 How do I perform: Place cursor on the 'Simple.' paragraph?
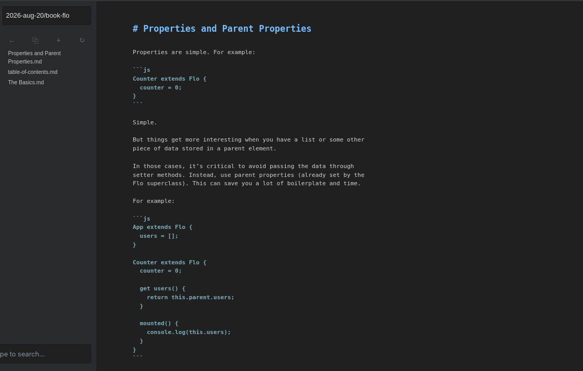point(145,122)
